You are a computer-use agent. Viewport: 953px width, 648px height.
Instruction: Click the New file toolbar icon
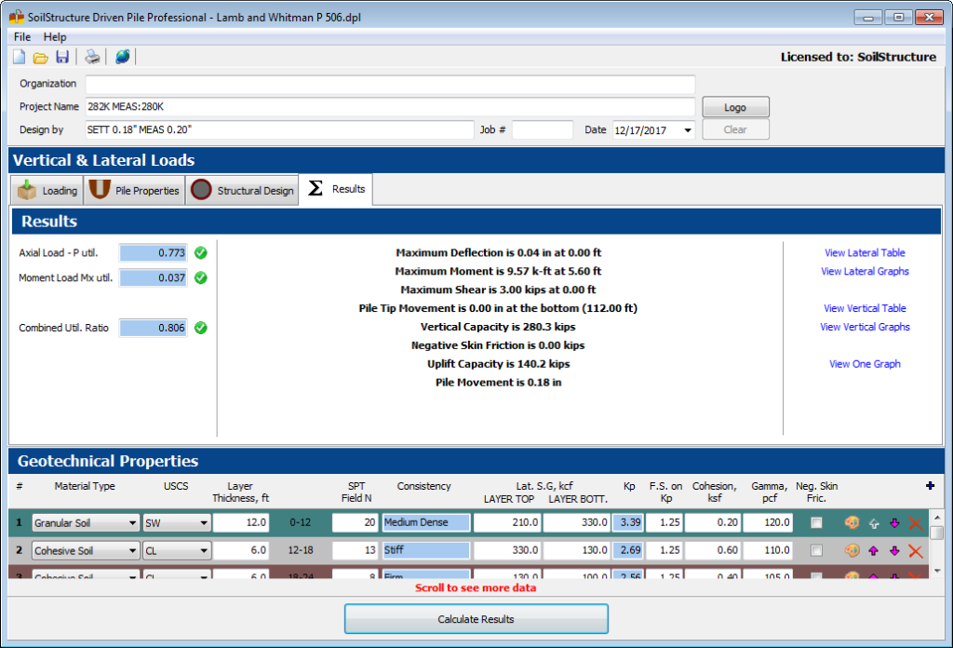[x=20, y=57]
